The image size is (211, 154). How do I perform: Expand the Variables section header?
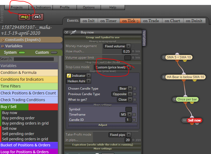(x=31, y=46)
